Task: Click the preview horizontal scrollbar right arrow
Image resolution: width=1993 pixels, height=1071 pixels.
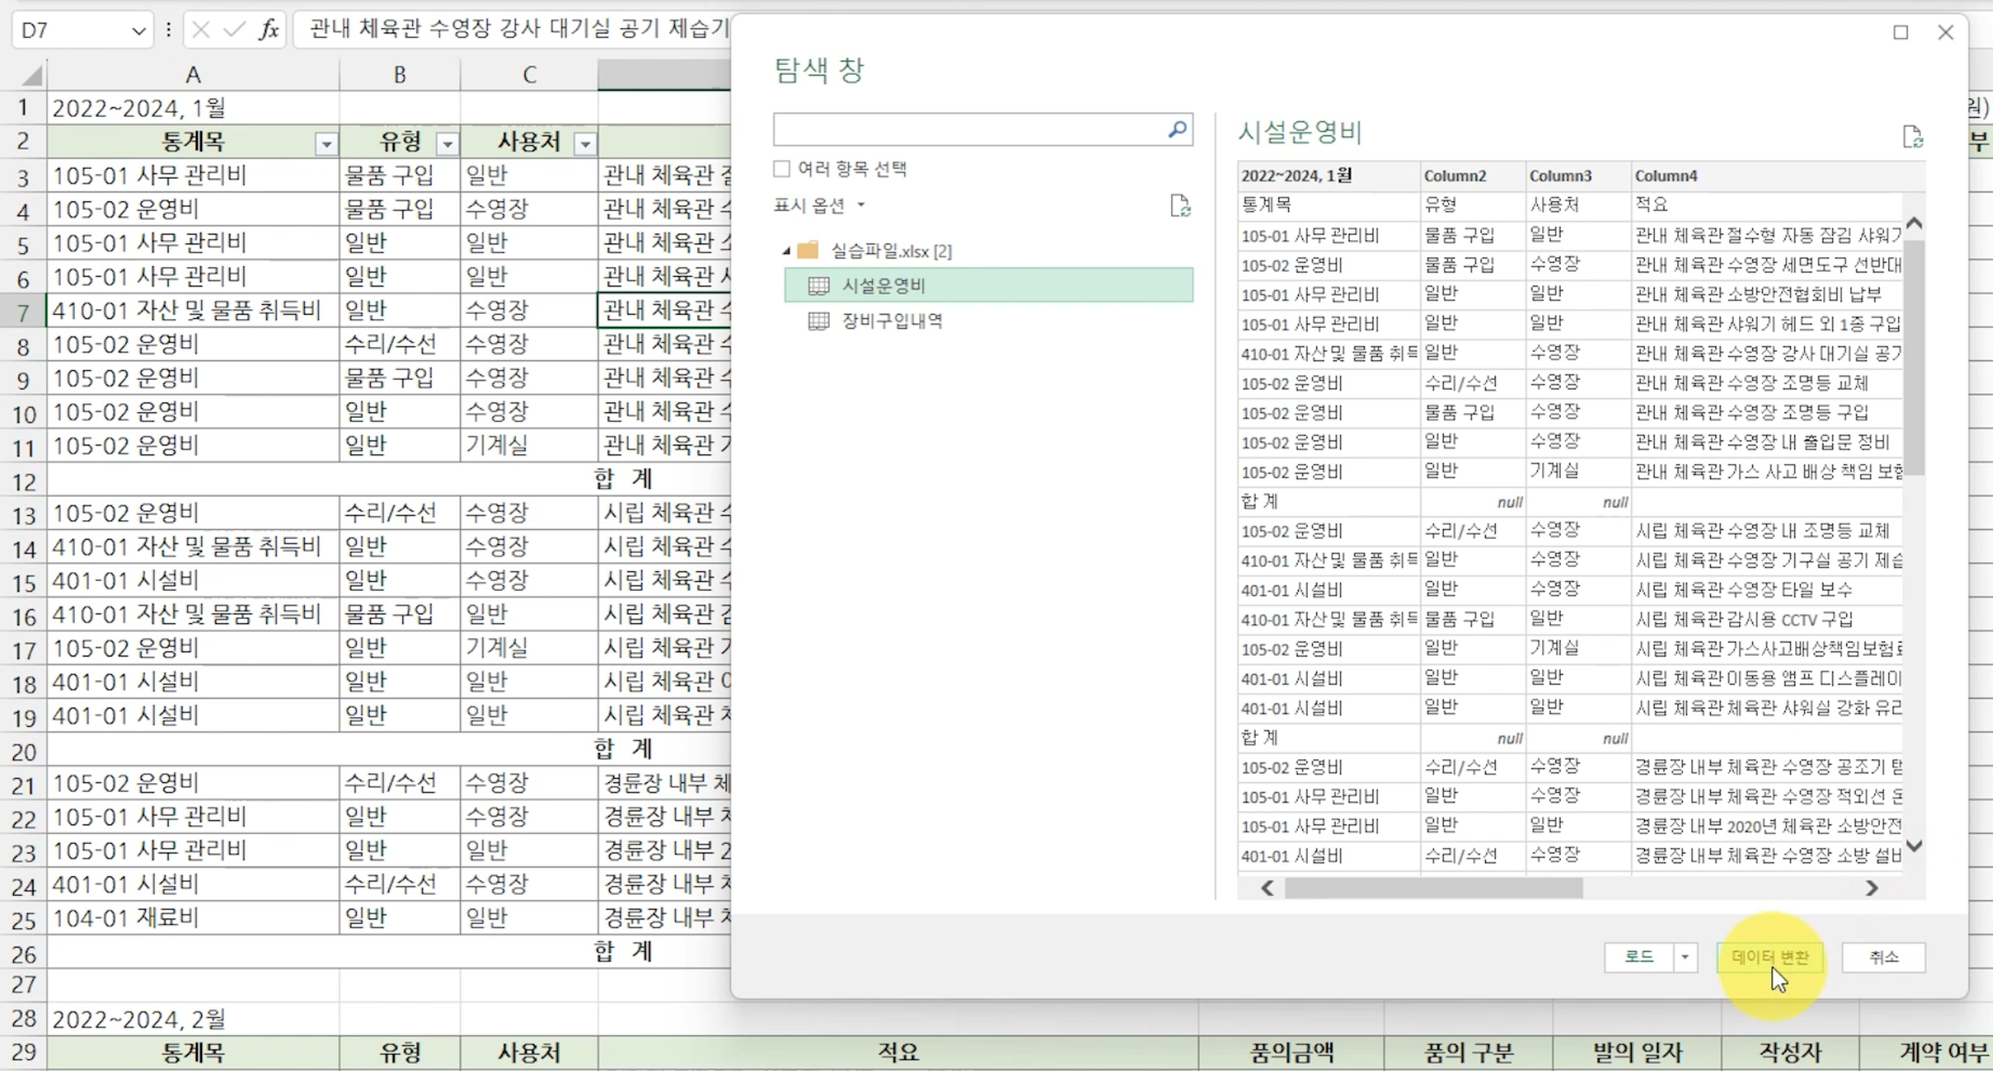Action: point(1872,888)
